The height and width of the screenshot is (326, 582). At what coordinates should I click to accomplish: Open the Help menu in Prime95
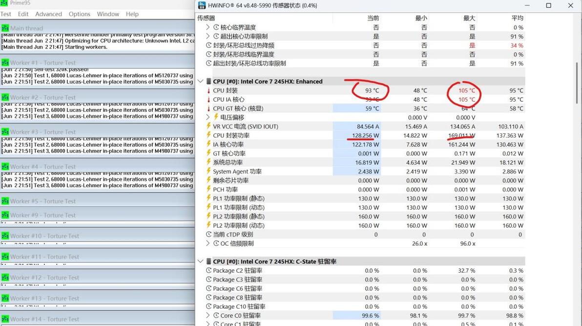(132, 14)
